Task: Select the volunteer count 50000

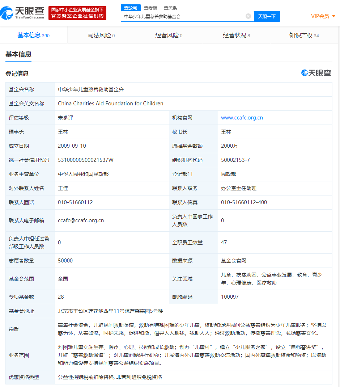Action: coord(65,261)
